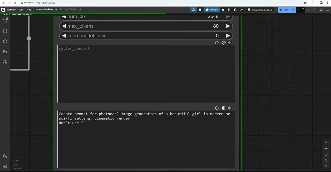The width and height of the screenshot is (331, 172).
Task: Open the model library cube icon
Action: (5, 41)
